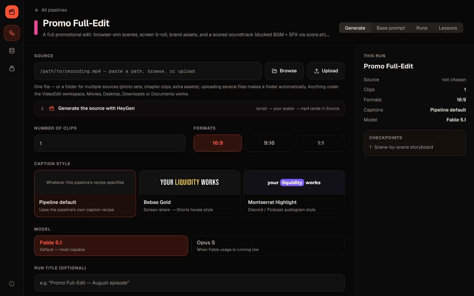Click the Number of clips field
The width and height of the screenshot is (474, 296).
click(x=110, y=143)
